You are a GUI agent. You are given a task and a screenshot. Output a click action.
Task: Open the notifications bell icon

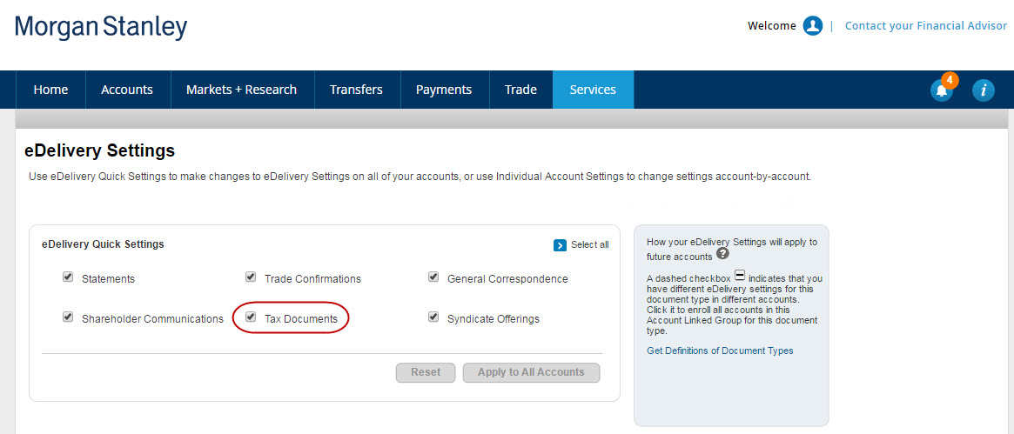click(942, 90)
